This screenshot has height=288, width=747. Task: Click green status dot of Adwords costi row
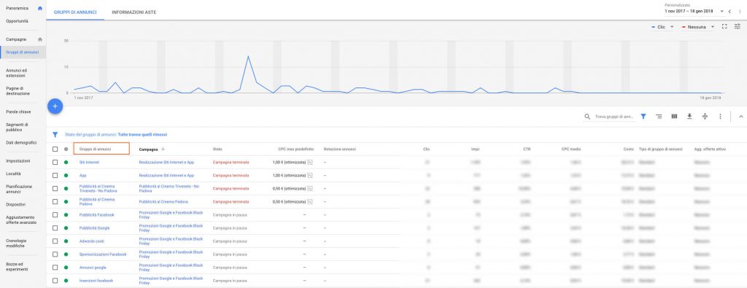(x=66, y=241)
